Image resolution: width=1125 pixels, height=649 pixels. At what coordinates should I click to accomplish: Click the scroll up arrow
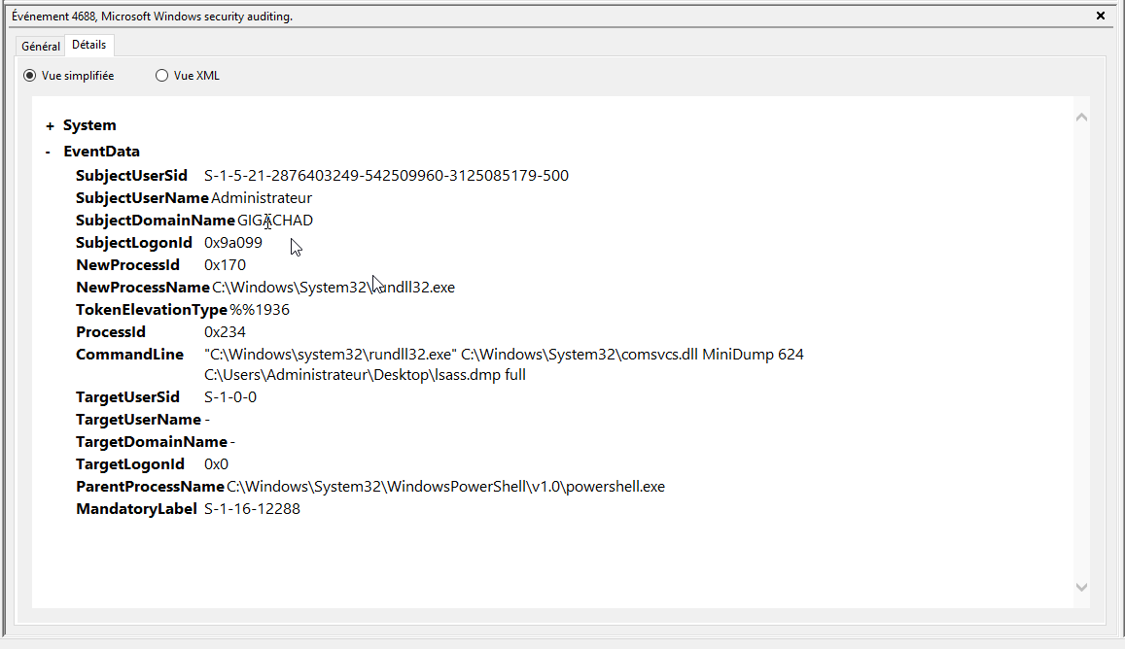click(x=1081, y=117)
